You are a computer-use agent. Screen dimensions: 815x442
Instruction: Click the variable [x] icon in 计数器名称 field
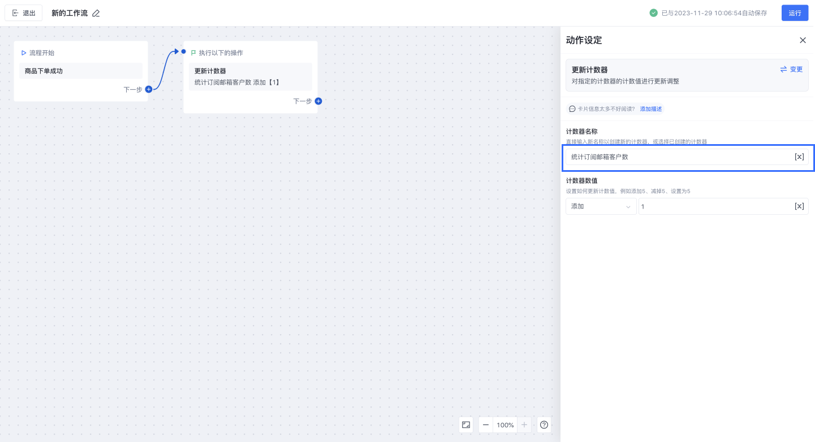tap(799, 157)
